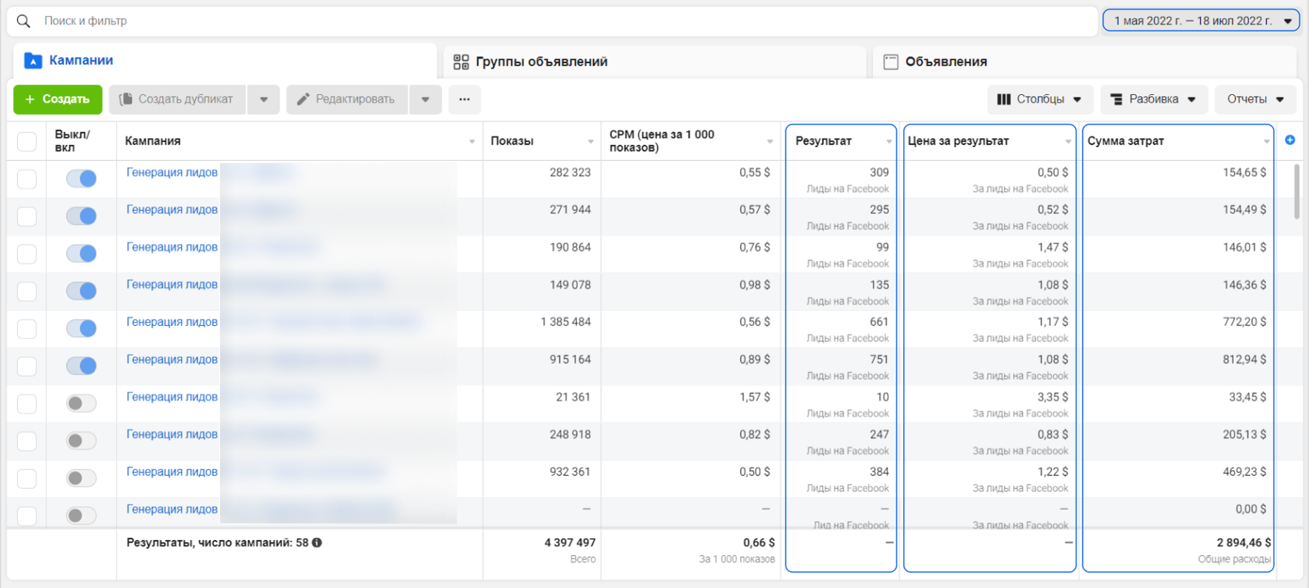The width and height of the screenshot is (1309, 588).
Task: Toggle off the campaign with 271 944 impressions
Action: click(81, 216)
